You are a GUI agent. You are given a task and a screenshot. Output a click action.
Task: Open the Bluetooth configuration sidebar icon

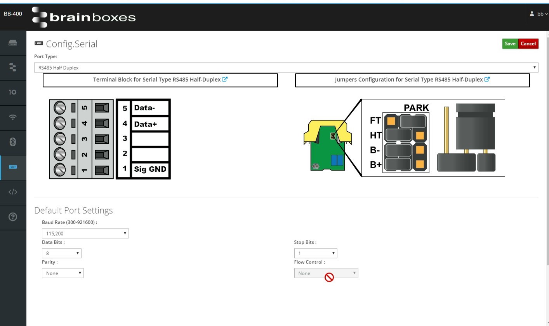tap(13, 142)
